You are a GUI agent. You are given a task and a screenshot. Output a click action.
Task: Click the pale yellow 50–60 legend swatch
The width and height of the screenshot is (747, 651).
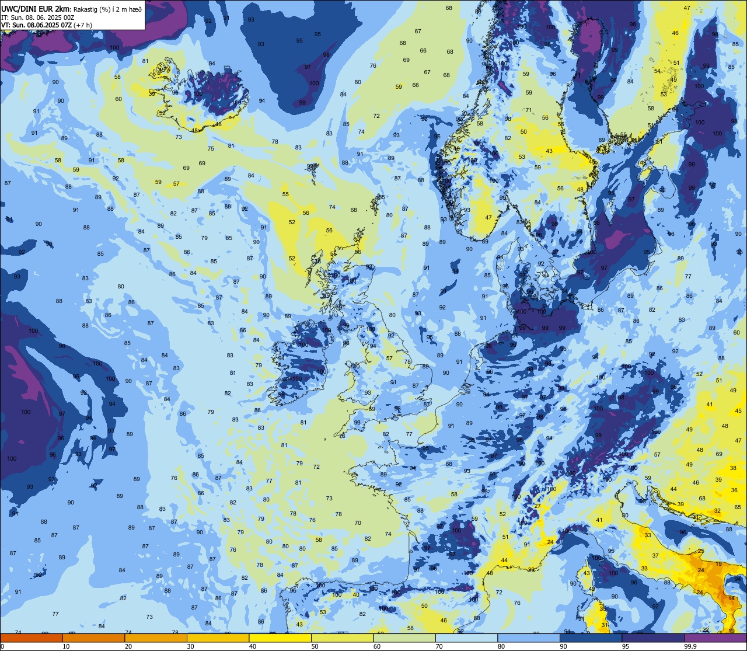pyautogui.click(x=342, y=638)
